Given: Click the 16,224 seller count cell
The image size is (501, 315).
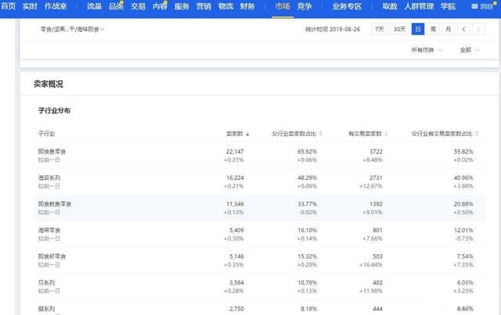Looking at the screenshot, I should click(x=235, y=177).
